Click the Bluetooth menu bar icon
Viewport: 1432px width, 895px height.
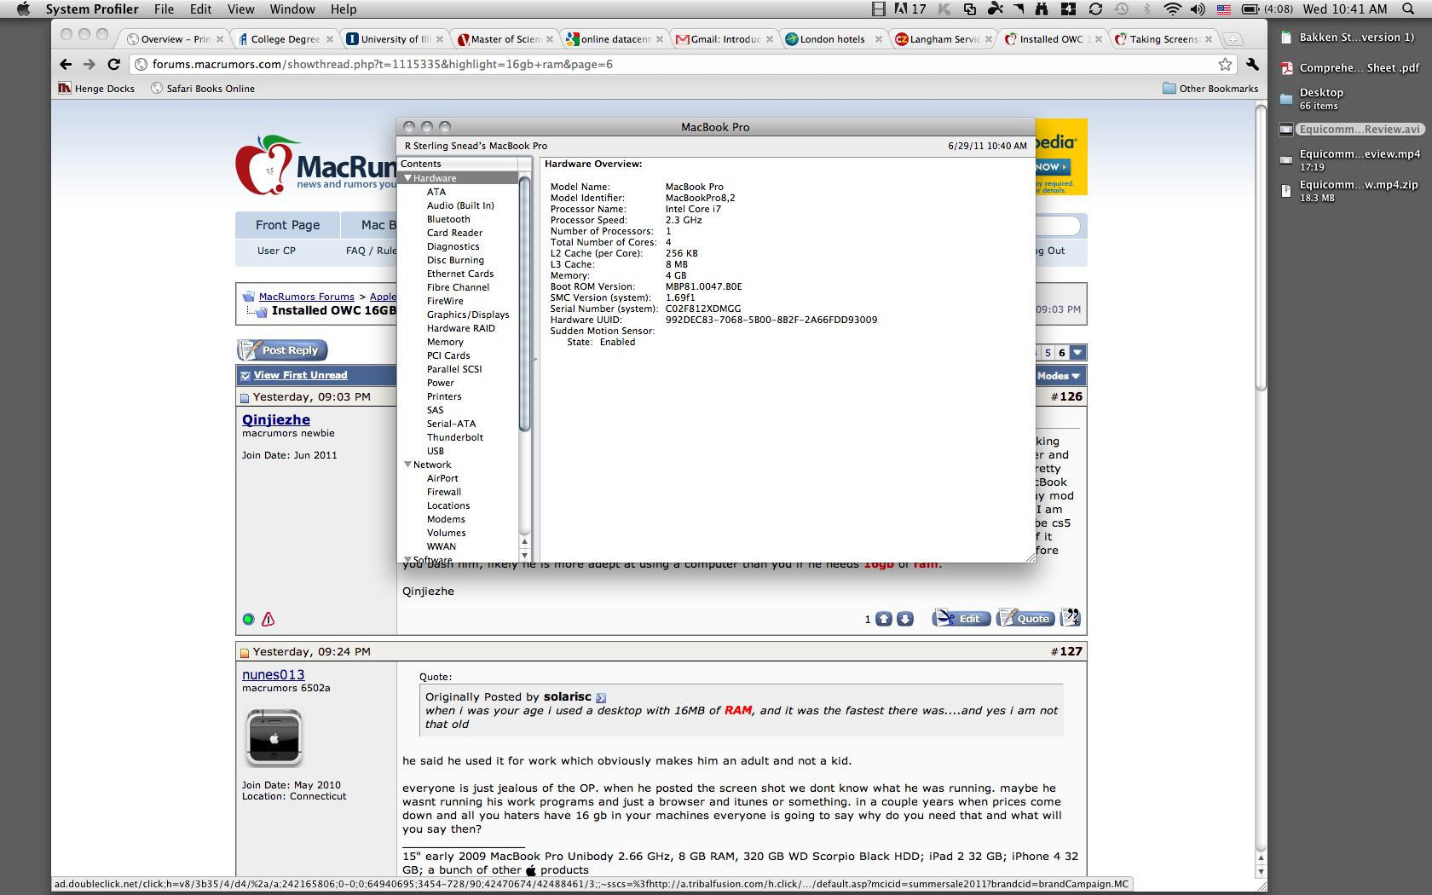click(x=1147, y=9)
